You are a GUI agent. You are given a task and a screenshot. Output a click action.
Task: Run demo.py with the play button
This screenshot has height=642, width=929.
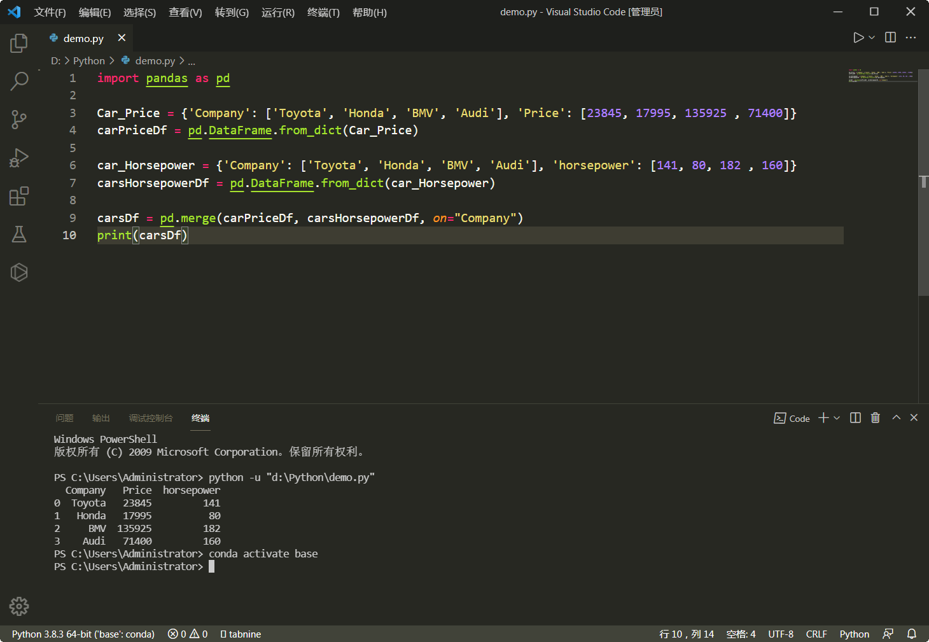[857, 37]
